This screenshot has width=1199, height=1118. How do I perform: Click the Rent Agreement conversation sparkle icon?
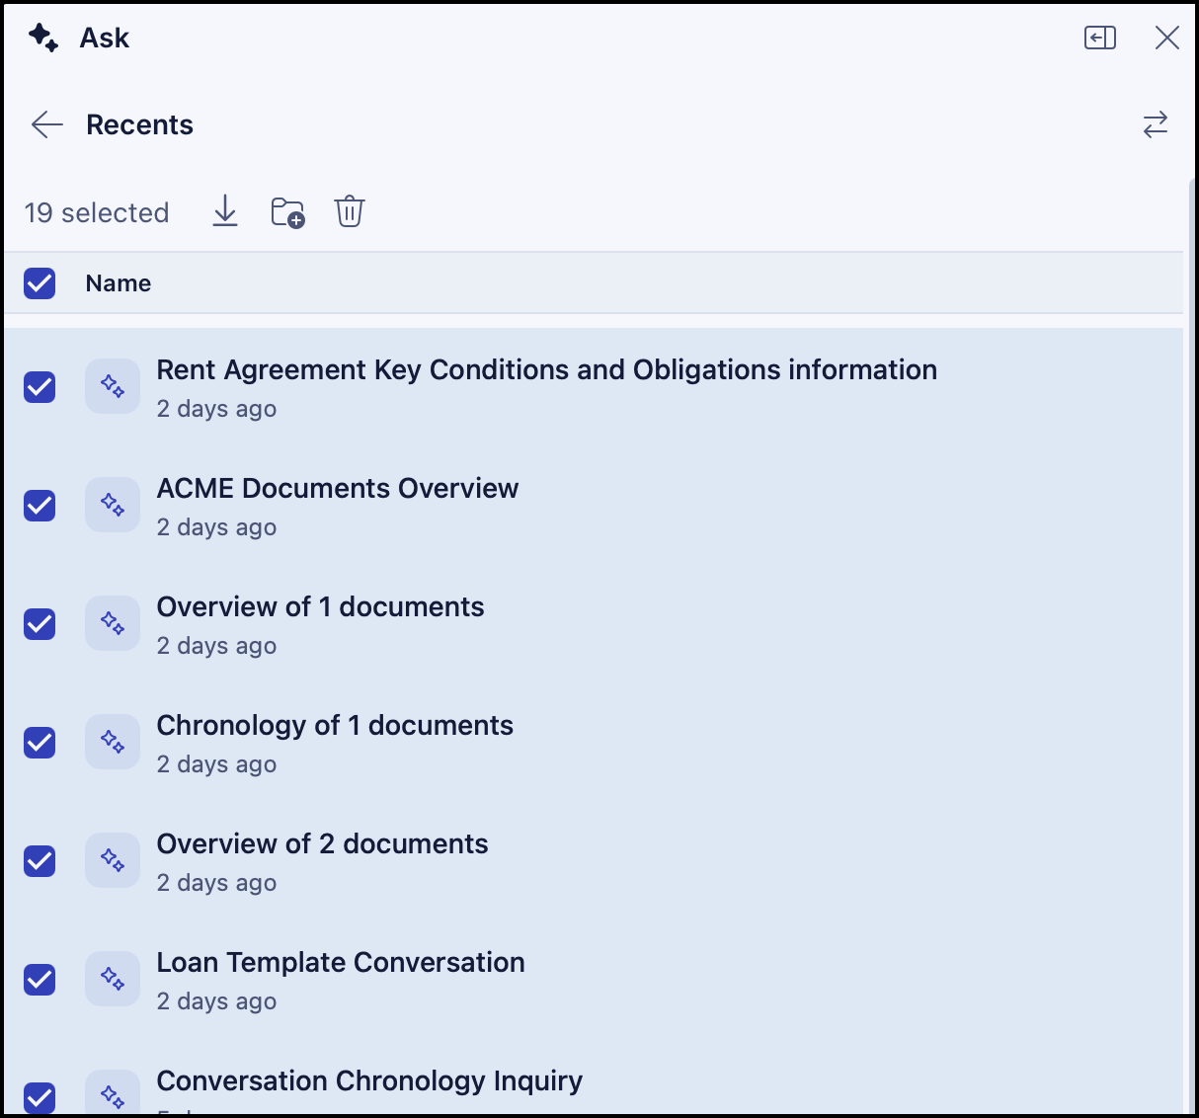pyautogui.click(x=113, y=386)
